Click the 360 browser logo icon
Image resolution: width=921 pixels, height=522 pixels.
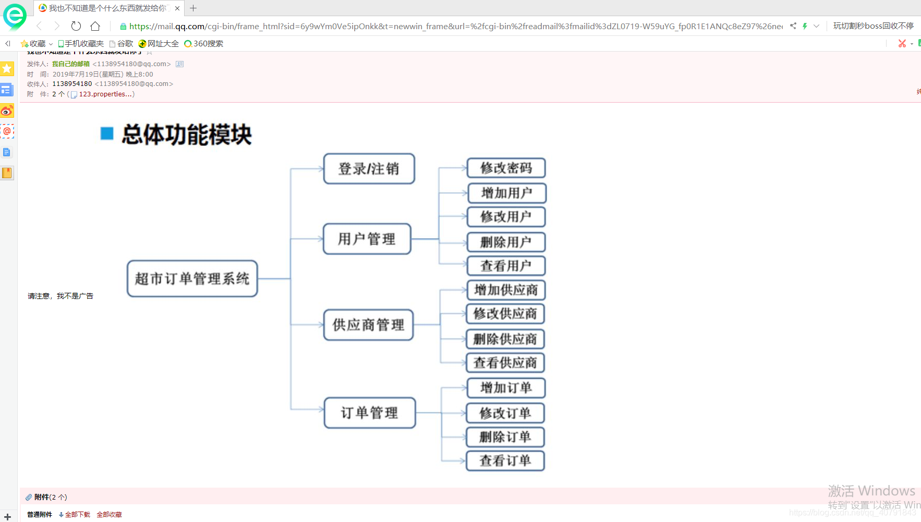[15, 16]
